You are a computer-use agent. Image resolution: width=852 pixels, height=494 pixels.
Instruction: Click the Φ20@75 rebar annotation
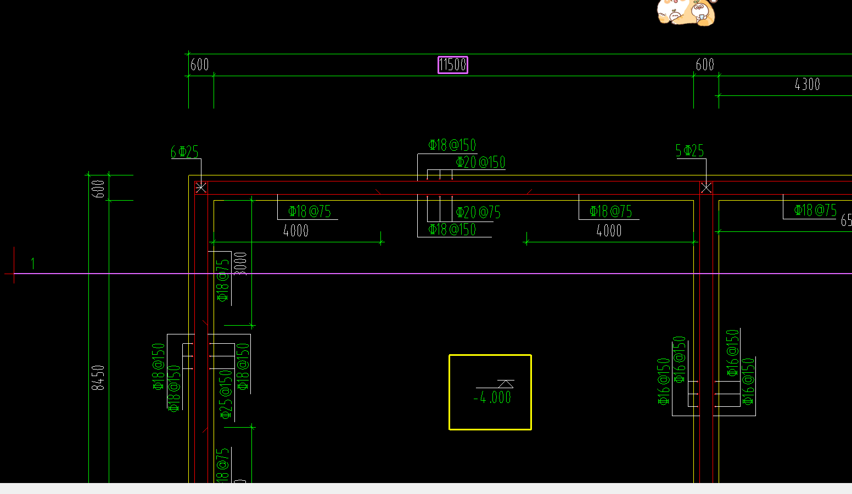pos(478,213)
